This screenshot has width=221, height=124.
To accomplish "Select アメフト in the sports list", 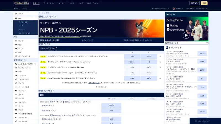I will [25, 83].
